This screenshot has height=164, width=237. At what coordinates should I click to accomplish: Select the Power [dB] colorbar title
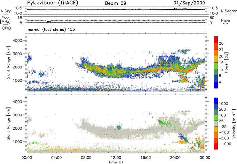tap(226, 62)
